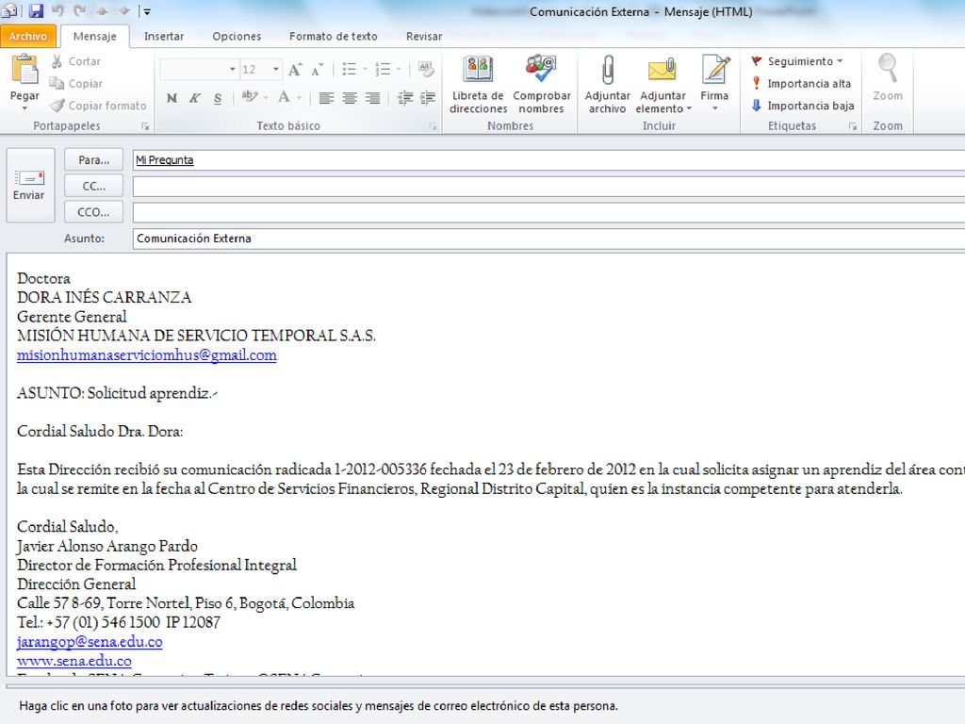Expand the numbering styles dropdown arrow
Image resolution: width=965 pixels, height=724 pixels.
coord(399,69)
